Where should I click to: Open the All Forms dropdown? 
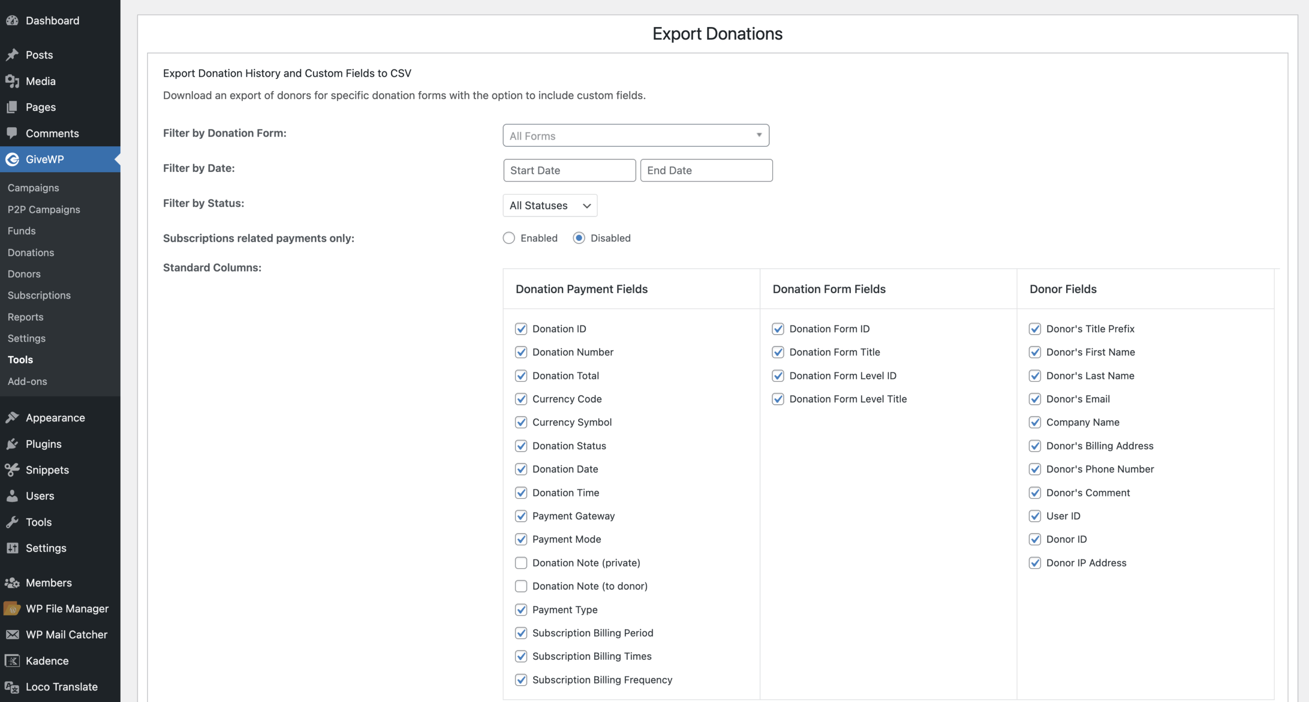pos(636,135)
